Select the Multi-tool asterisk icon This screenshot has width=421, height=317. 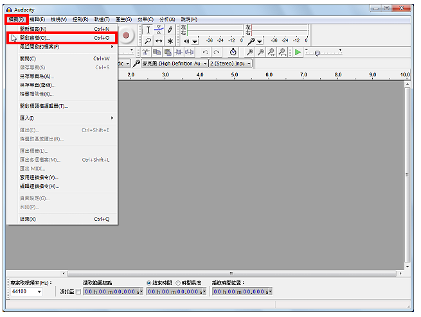pyautogui.click(x=170, y=41)
